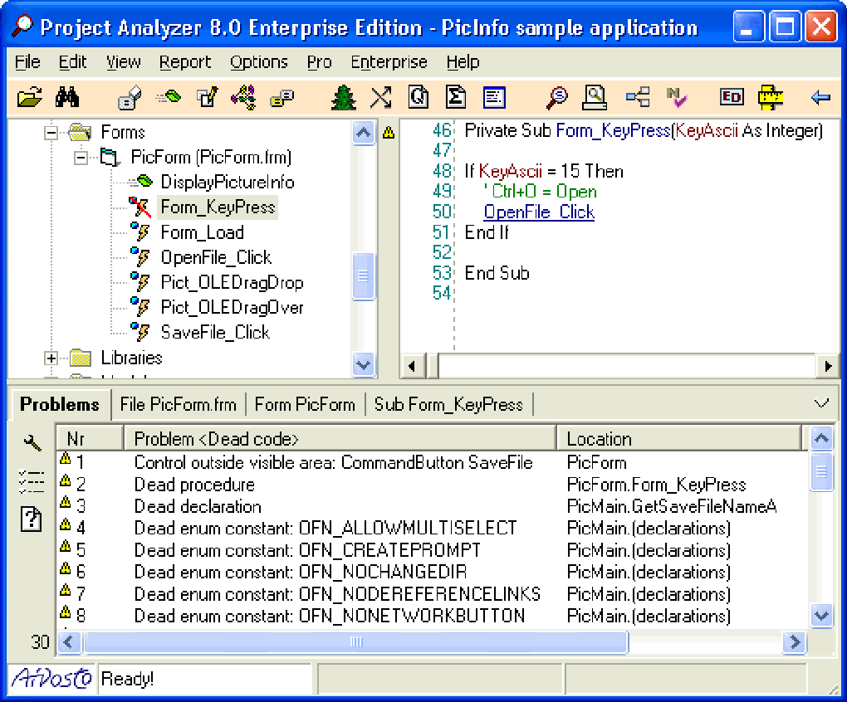Expand the Libraries tree node
847x702 pixels.
51,358
